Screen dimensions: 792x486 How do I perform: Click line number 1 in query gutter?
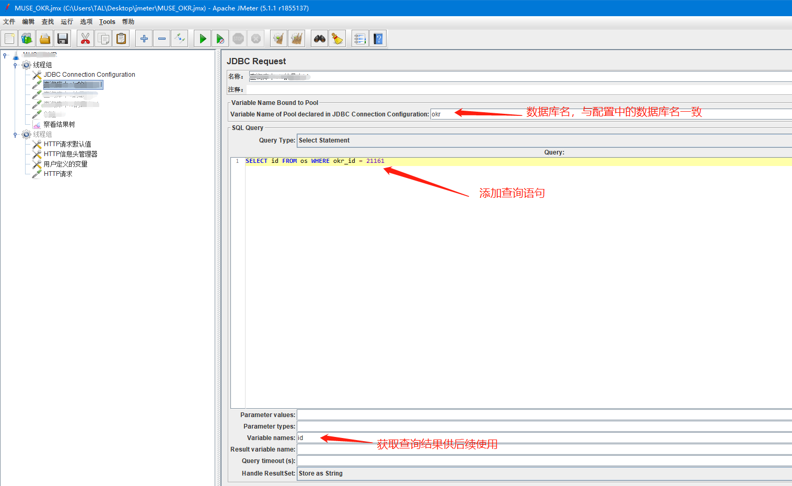(237, 161)
